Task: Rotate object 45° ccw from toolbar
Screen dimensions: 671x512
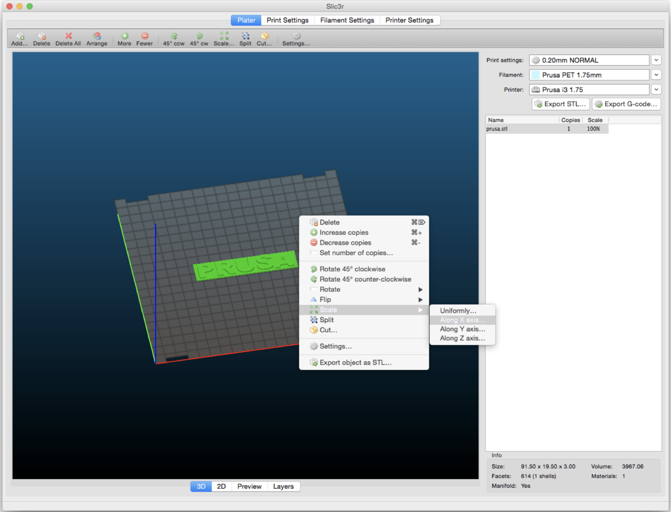Action: [174, 39]
